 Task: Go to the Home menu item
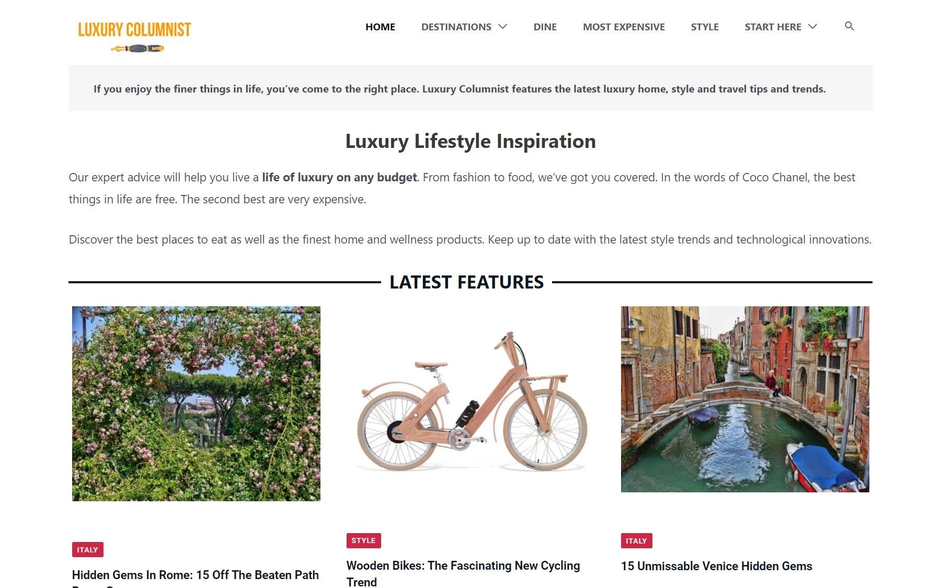click(380, 27)
